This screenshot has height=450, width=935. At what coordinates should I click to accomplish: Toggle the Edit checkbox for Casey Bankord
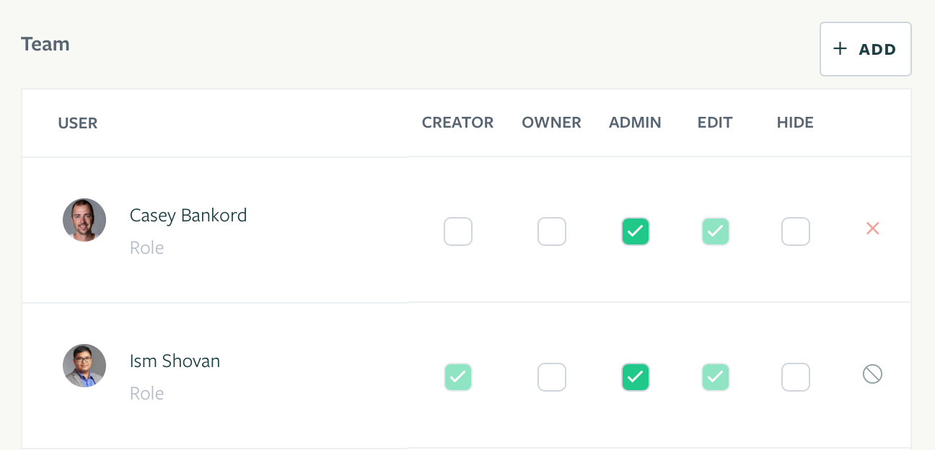pos(716,231)
